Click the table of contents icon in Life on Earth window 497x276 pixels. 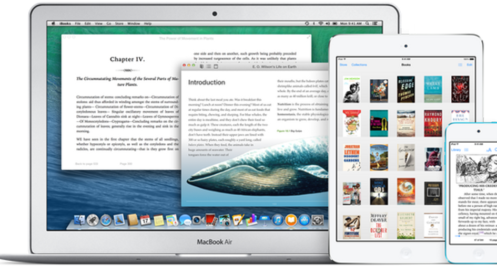[209, 67]
